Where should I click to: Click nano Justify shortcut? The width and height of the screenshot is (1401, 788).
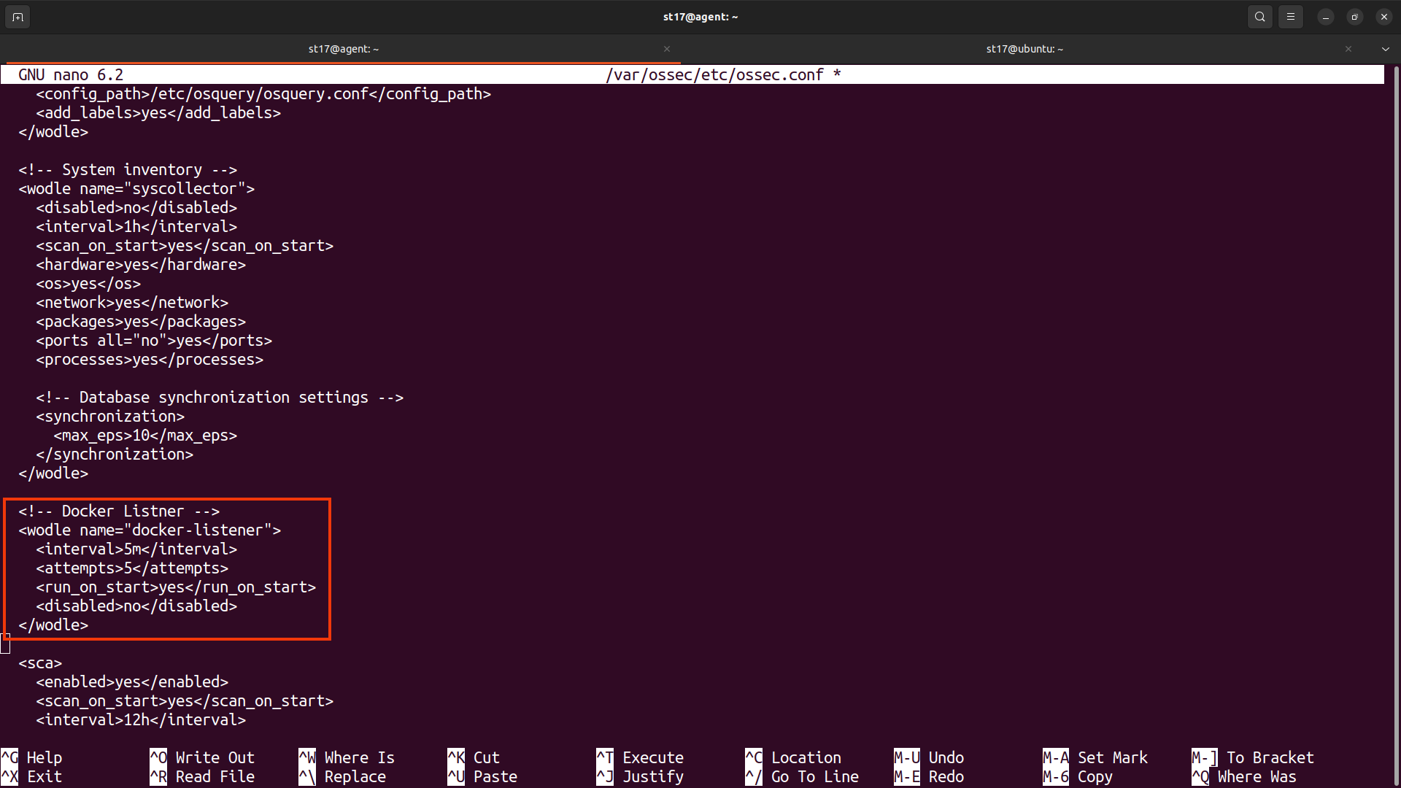(x=640, y=776)
